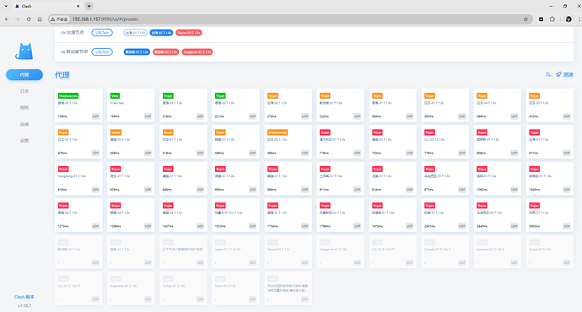Image resolution: width=582 pixels, height=312 pixels.
Task: Bookmark this page with star icon
Action: click(x=525, y=19)
